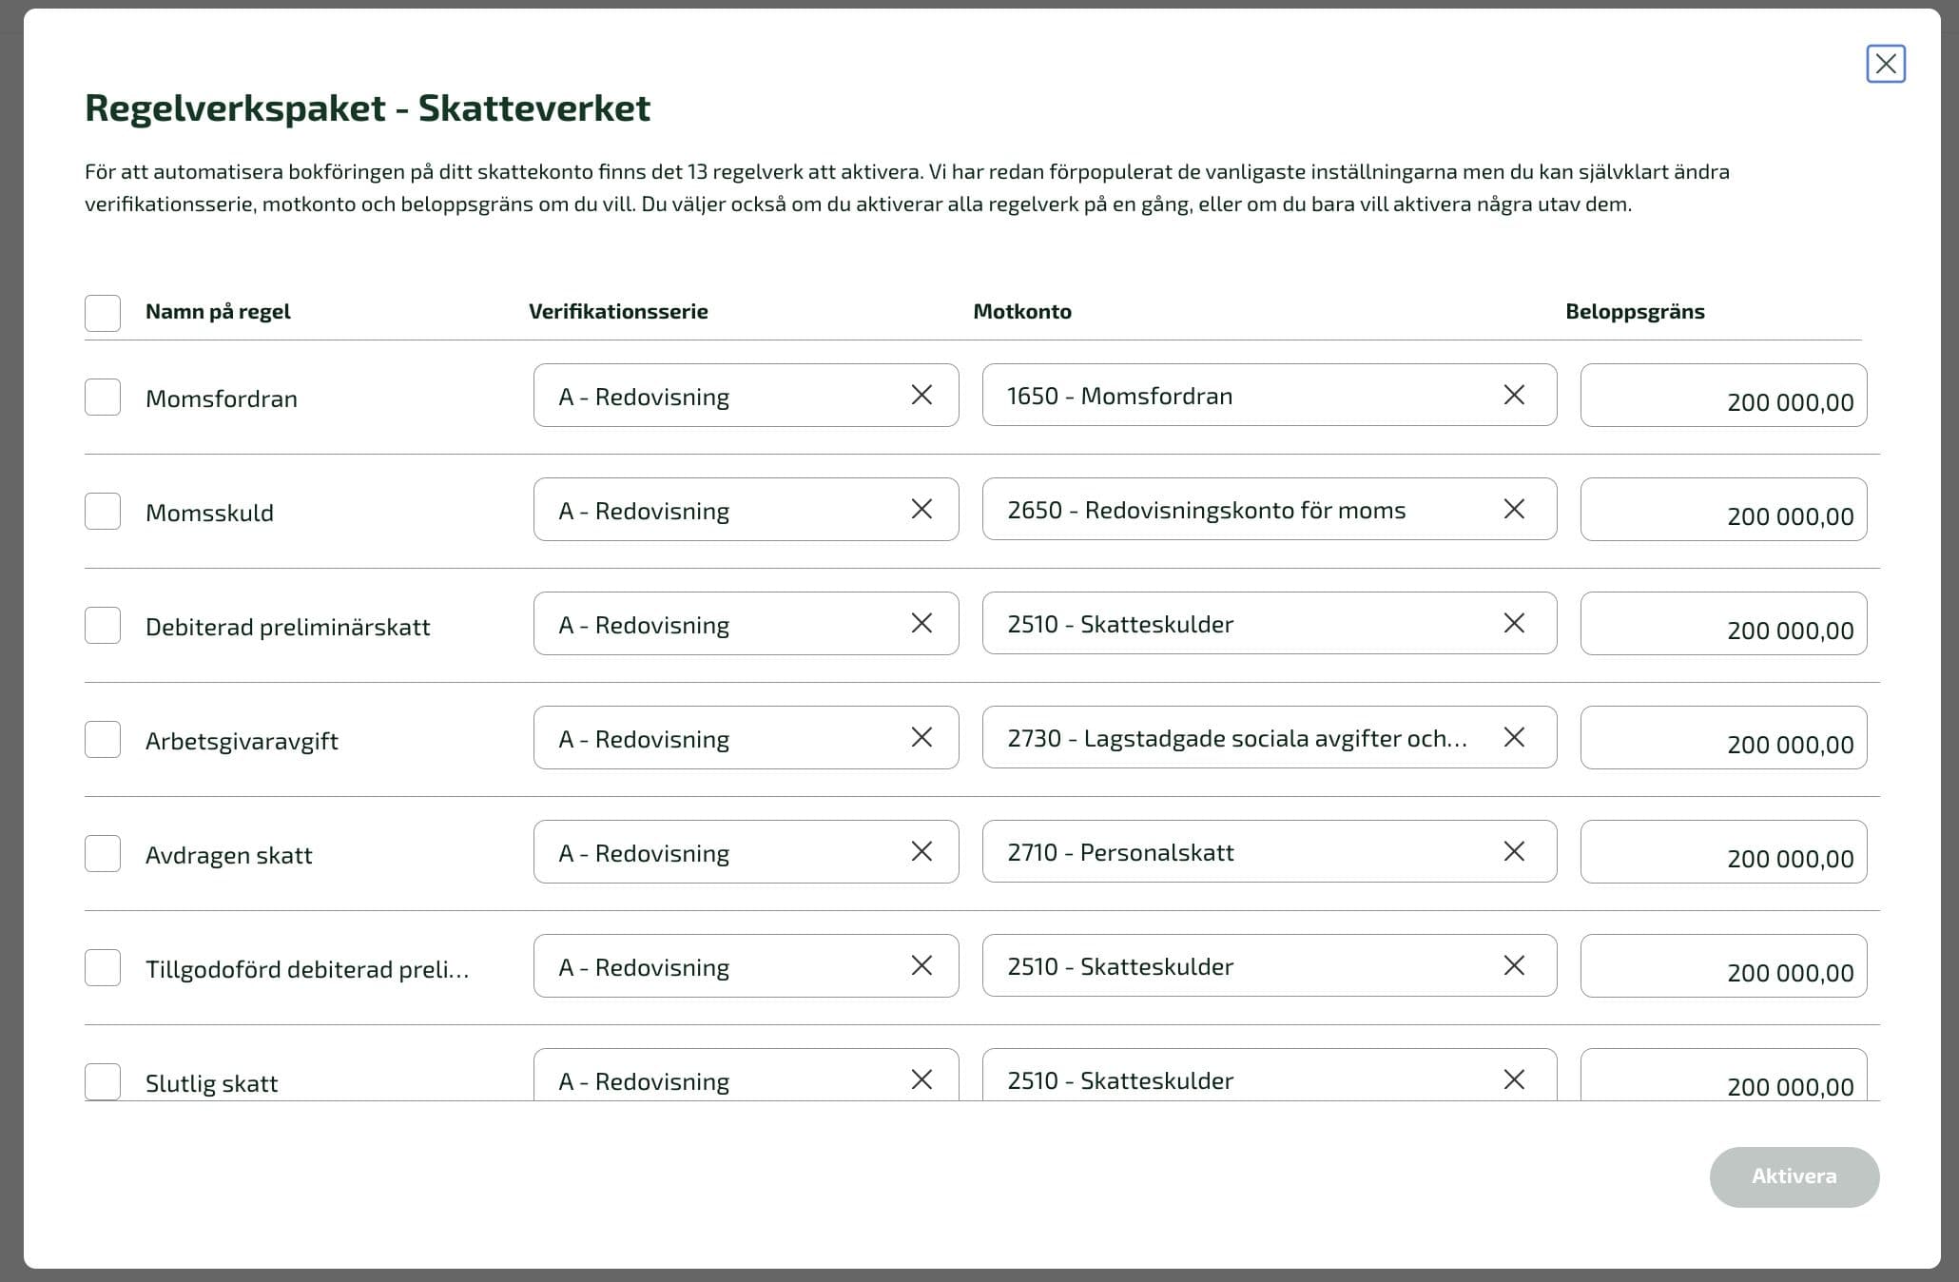Remove motkonto 2650 - Redovisningskonto för moms
The width and height of the screenshot is (1959, 1282).
pos(1514,509)
